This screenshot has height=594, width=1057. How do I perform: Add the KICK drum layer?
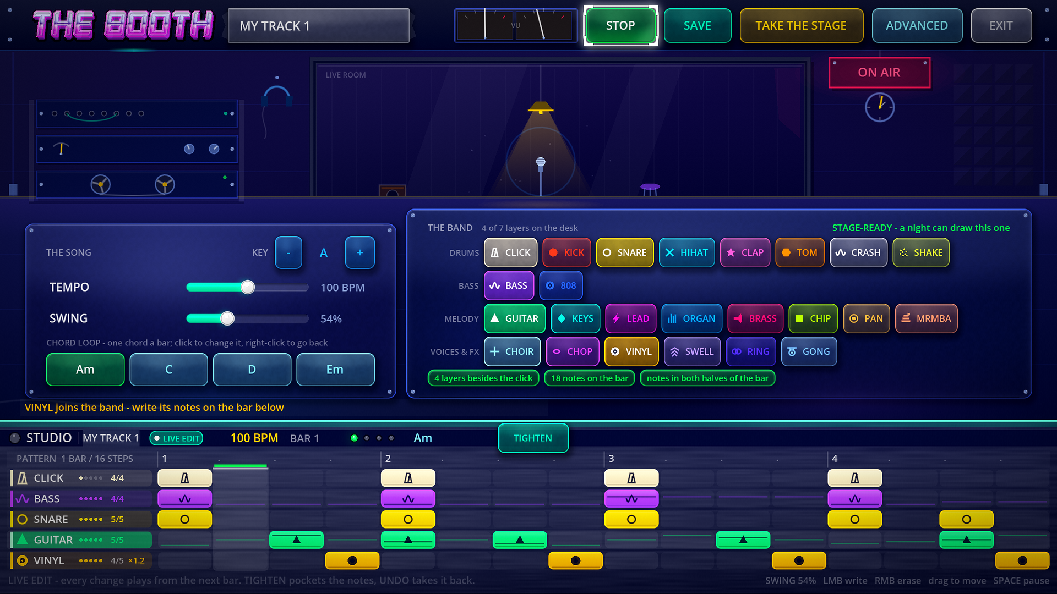pyautogui.click(x=566, y=252)
